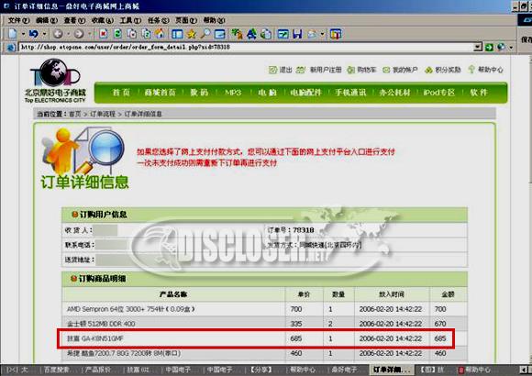The width and height of the screenshot is (532, 376).
Task: Open the 工具(T) menu
Action: 130,20
